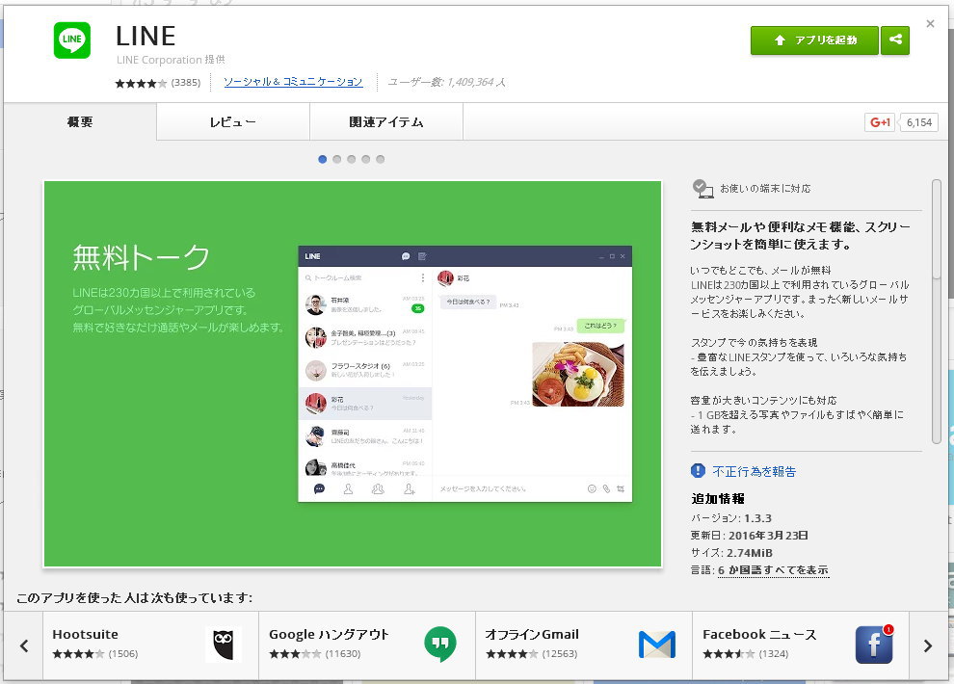Select the fourth screenshot carousel dot
This screenshot has width=954, height=684.
pyautogui.click(x=365, y=159)
